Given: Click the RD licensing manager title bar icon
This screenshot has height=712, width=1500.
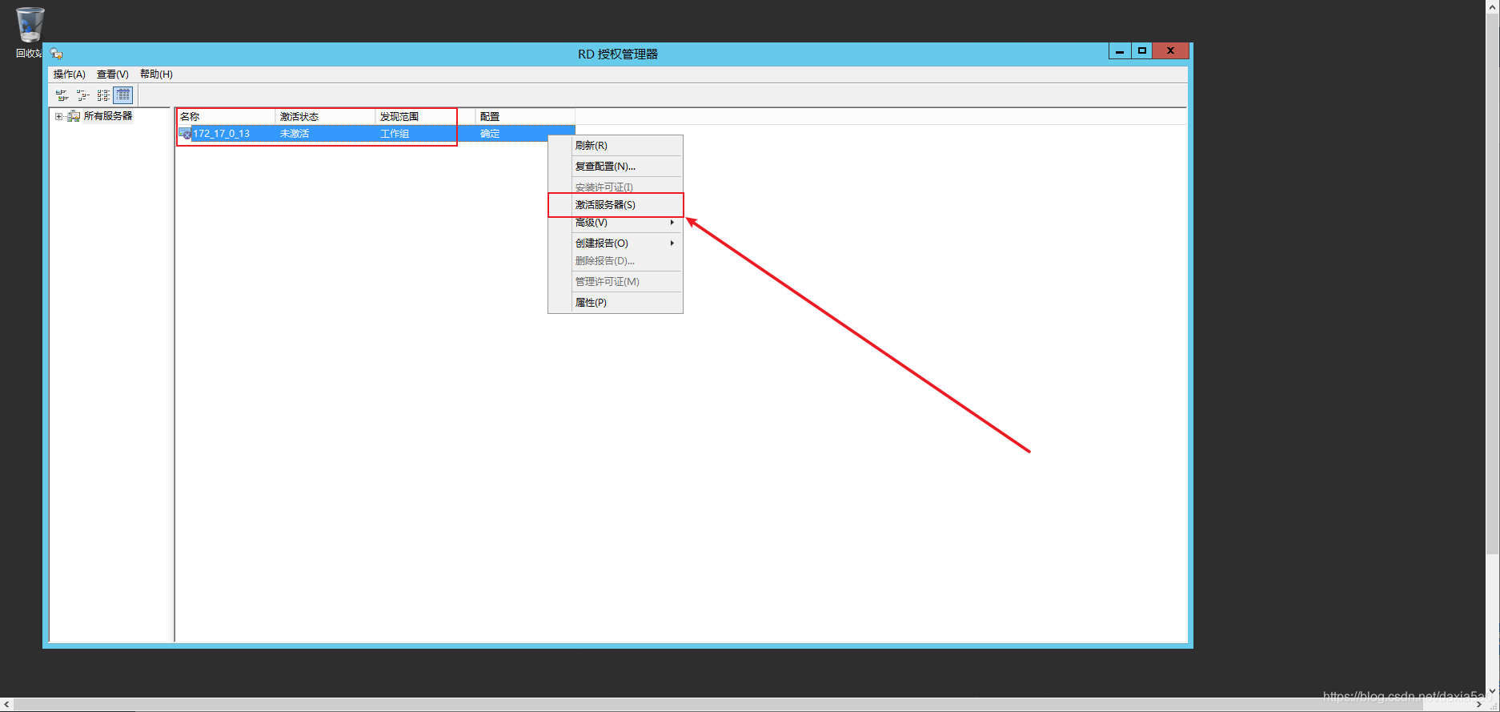Looking at the screenshot, I should click(56, 54).
